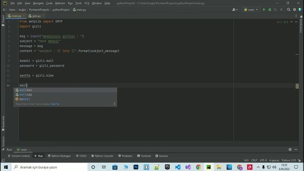Open the VCS menu
Screen dimensions: 304x171
pos(86,3)
